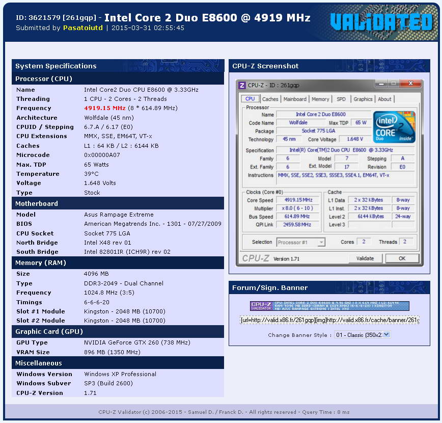Click the American Megatrends BIOS value
The image size is (442, 423).
coord(152,224)
